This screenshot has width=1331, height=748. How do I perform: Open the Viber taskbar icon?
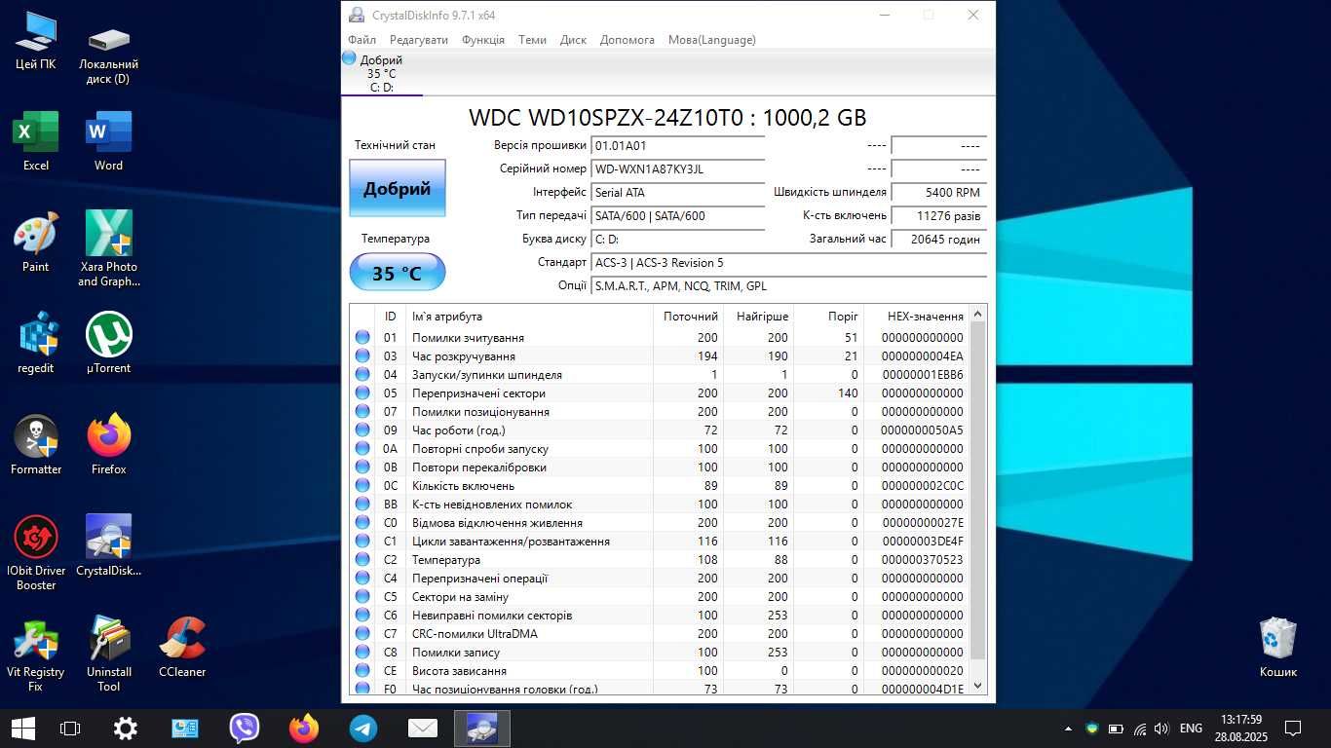pyautogui.click(x=245, y=728)
